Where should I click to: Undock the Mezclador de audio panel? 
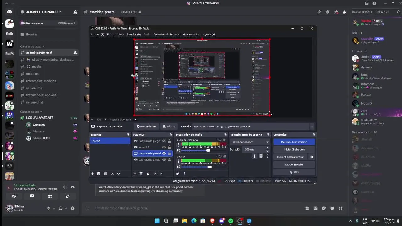(x=226, y=134)
